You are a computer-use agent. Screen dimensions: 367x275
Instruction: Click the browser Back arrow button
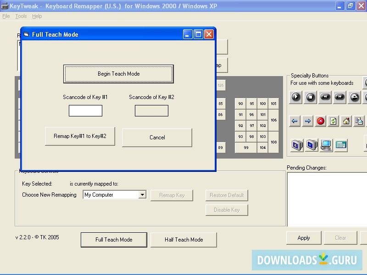[295, 121]
